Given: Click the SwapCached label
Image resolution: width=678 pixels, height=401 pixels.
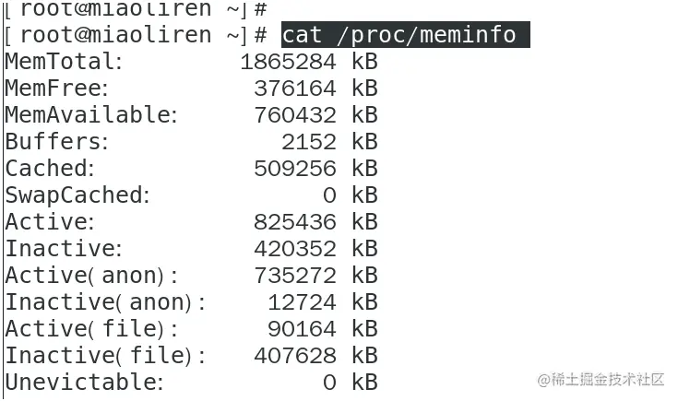Looking at the screenshot, I should [77, 195].
